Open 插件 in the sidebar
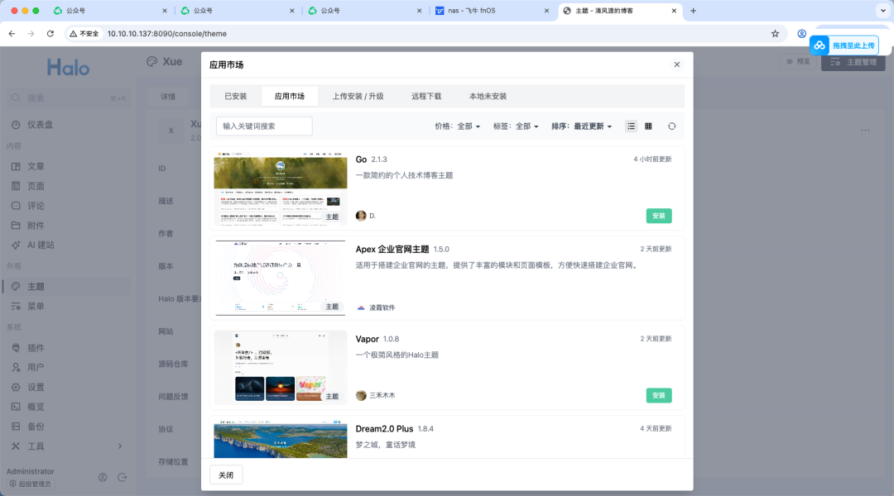This screenshot has width=894, height=496. pyautogui.click(x=67, y=348)
